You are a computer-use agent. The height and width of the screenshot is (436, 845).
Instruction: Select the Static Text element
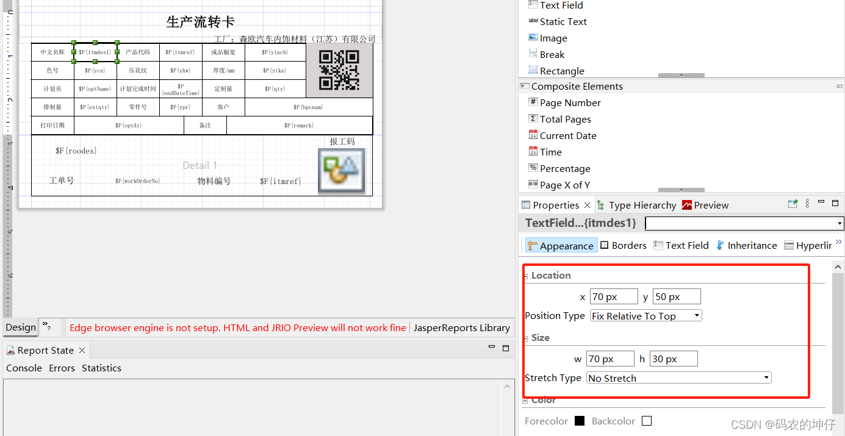click(563, 21)
